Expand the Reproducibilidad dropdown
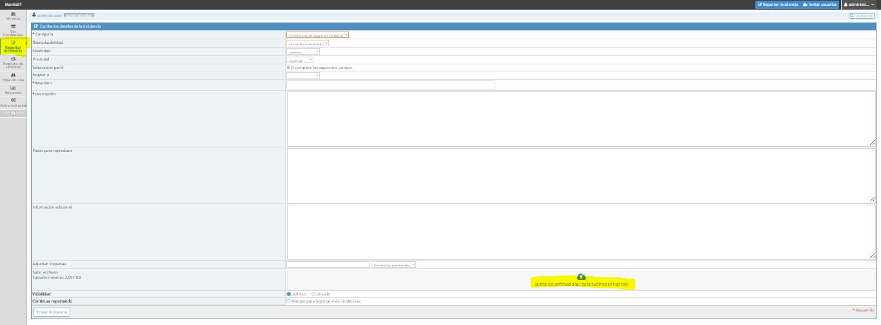881x325 pixels. [x=308, y=44]
